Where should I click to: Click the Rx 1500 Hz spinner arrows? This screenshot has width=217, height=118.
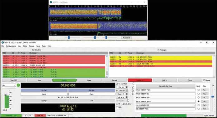(127, 90)
